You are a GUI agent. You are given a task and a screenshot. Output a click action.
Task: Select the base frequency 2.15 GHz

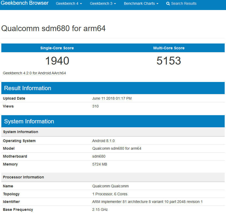(x=100, y=210)
